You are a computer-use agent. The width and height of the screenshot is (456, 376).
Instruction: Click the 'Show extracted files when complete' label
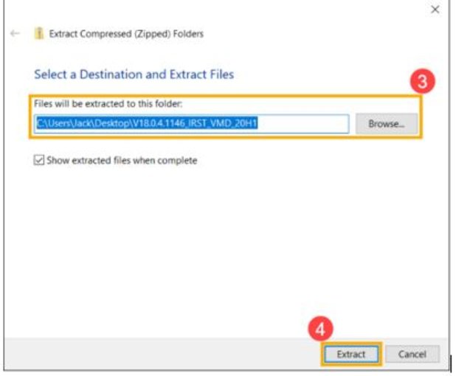coord(122,160)
